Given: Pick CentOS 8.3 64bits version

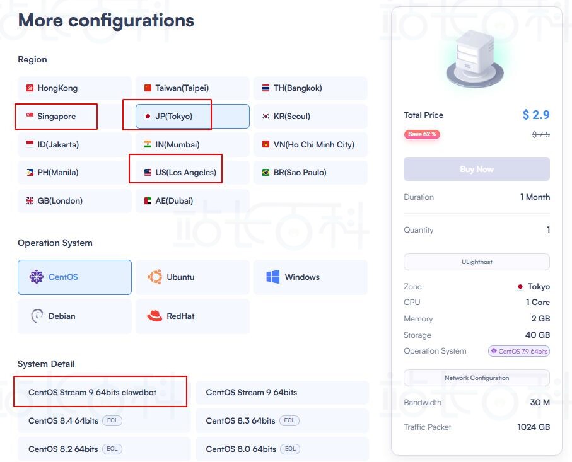Looking at the screenshot, I should [282, 421].
